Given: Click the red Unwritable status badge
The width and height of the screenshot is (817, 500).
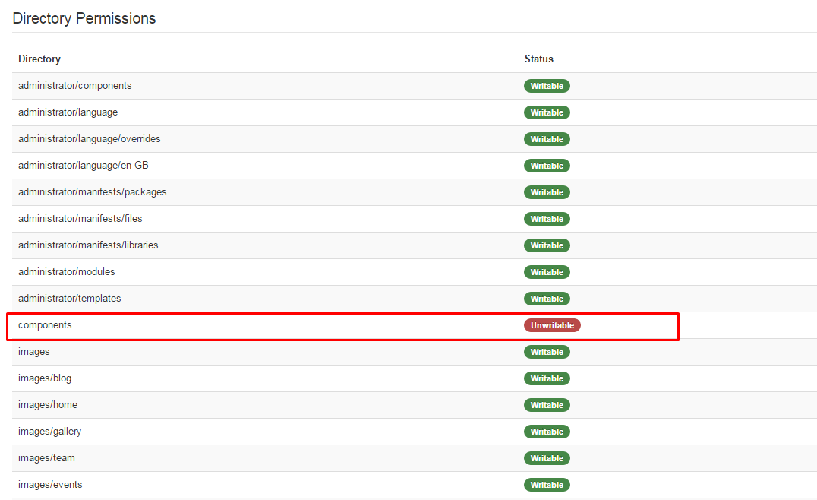Looking at the screenshot, I should click(552, 325).
